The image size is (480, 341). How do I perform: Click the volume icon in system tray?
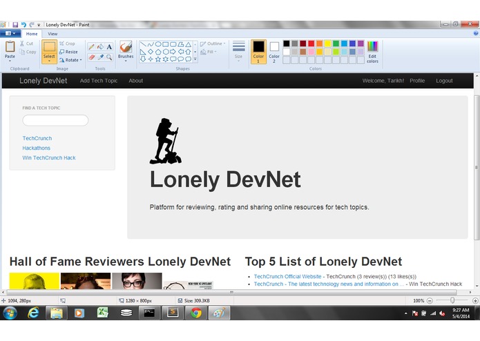[442, 313]
